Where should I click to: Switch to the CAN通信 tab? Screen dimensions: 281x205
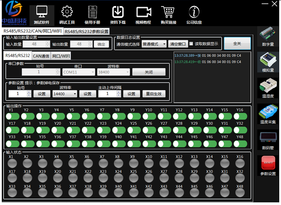(41, 56)
